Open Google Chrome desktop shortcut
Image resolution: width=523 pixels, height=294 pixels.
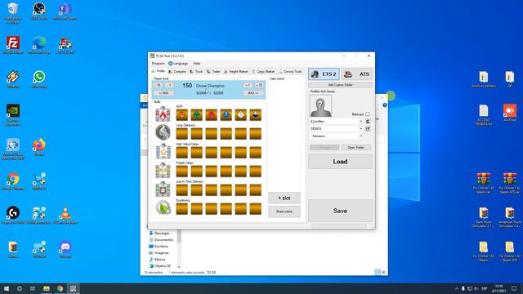click(x=13, y=181)
